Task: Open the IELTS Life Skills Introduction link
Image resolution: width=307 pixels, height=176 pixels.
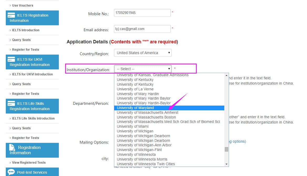Action: (x=33, y=118)
